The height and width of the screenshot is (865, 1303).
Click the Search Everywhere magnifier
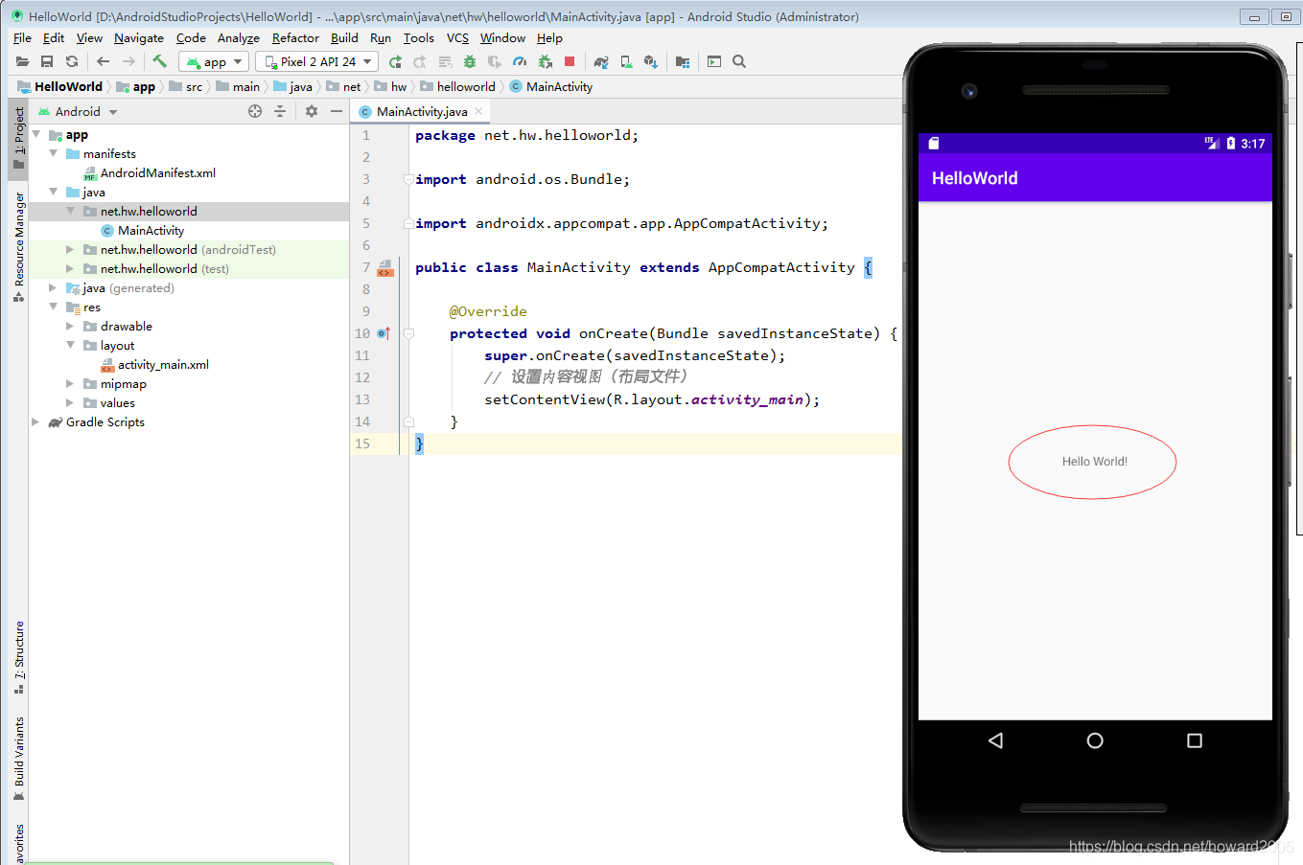(739, 61)
